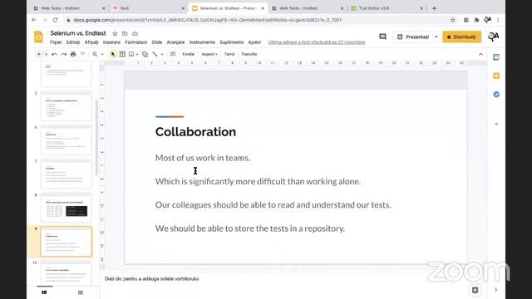Open the zoom level dropdown arrow
The height and width of the screenshot is (299, 532).
click(102, 54)
